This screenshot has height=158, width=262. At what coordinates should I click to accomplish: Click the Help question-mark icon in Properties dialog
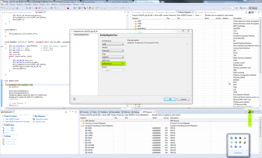[x=74, y=99]
